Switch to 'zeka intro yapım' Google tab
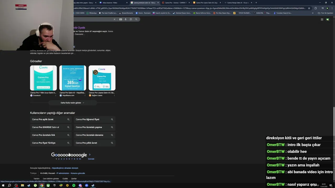Screen dimensions: 335x188 click(x=85, y=3)
